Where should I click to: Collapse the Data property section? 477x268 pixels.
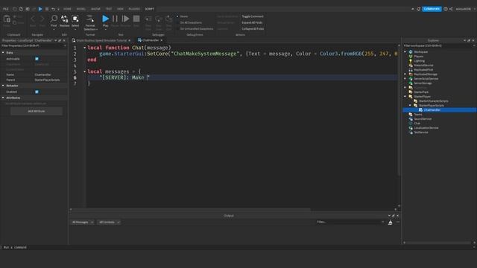(x=3, y=53)
